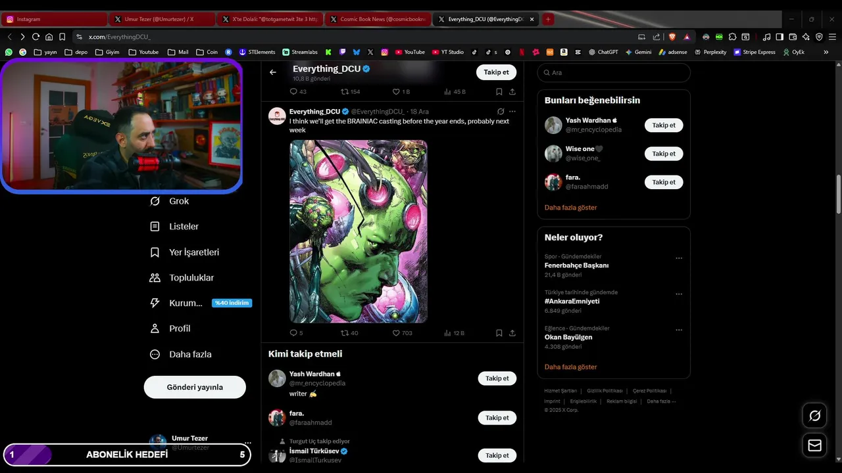Open a new browser tab
Screen dimensions: 842x473
coord(548,19)
